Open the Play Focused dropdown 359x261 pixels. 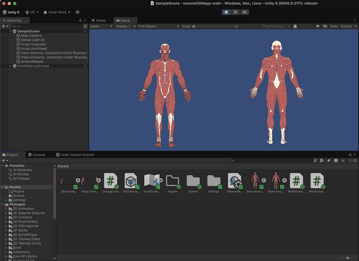click(x=276, y=26)
